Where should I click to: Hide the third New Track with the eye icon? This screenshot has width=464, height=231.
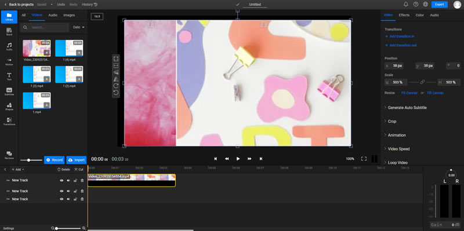pos(61,199)
